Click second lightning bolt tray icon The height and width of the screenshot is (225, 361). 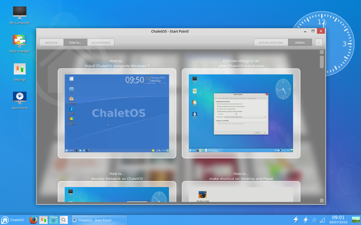coord(305,220)
